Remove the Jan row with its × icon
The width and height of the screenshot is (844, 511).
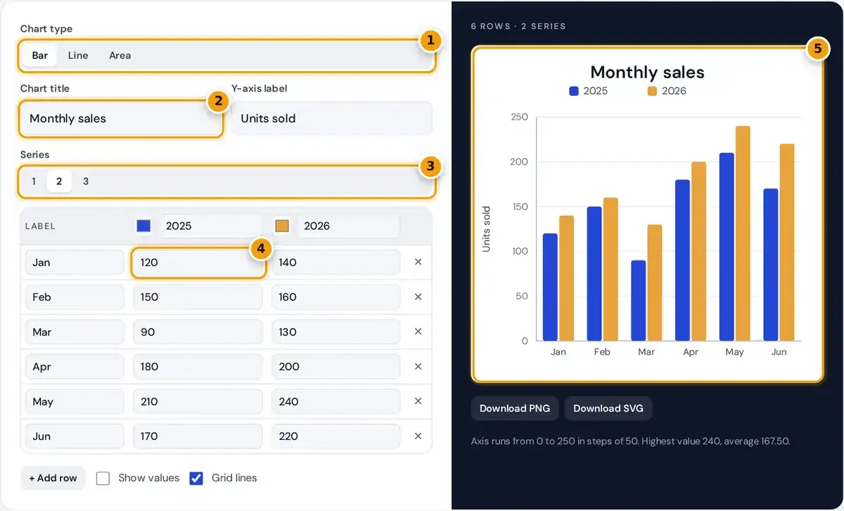point(418,262)
